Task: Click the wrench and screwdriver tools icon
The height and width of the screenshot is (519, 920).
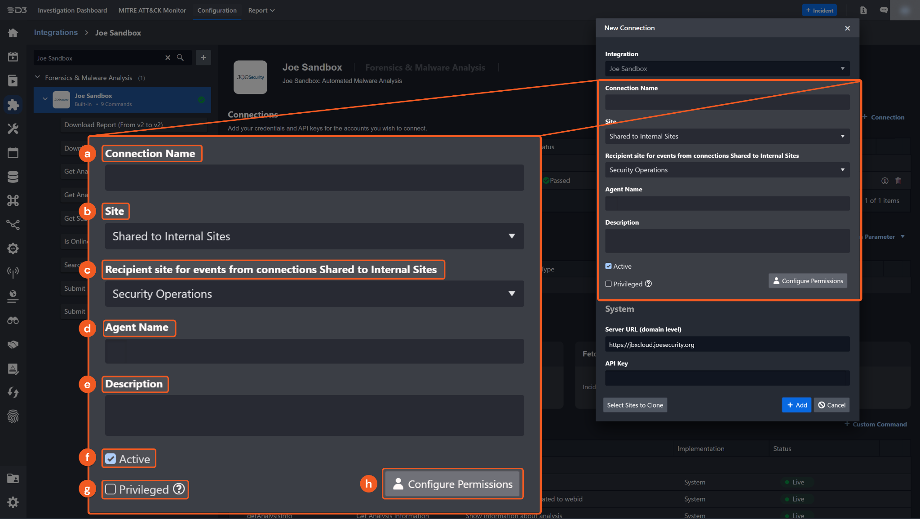Action: click(13, 129)
